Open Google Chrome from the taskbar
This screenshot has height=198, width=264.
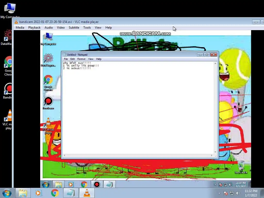coord(55,193)
